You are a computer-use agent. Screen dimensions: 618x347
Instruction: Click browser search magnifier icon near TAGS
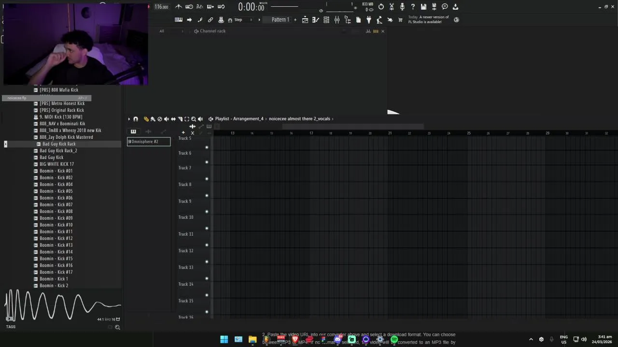tap(117, 327)
